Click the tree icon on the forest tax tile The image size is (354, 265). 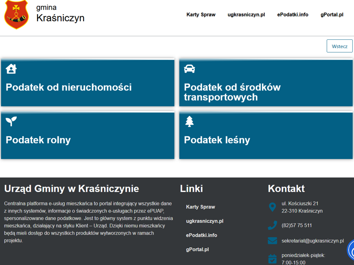tap(189, 121)
